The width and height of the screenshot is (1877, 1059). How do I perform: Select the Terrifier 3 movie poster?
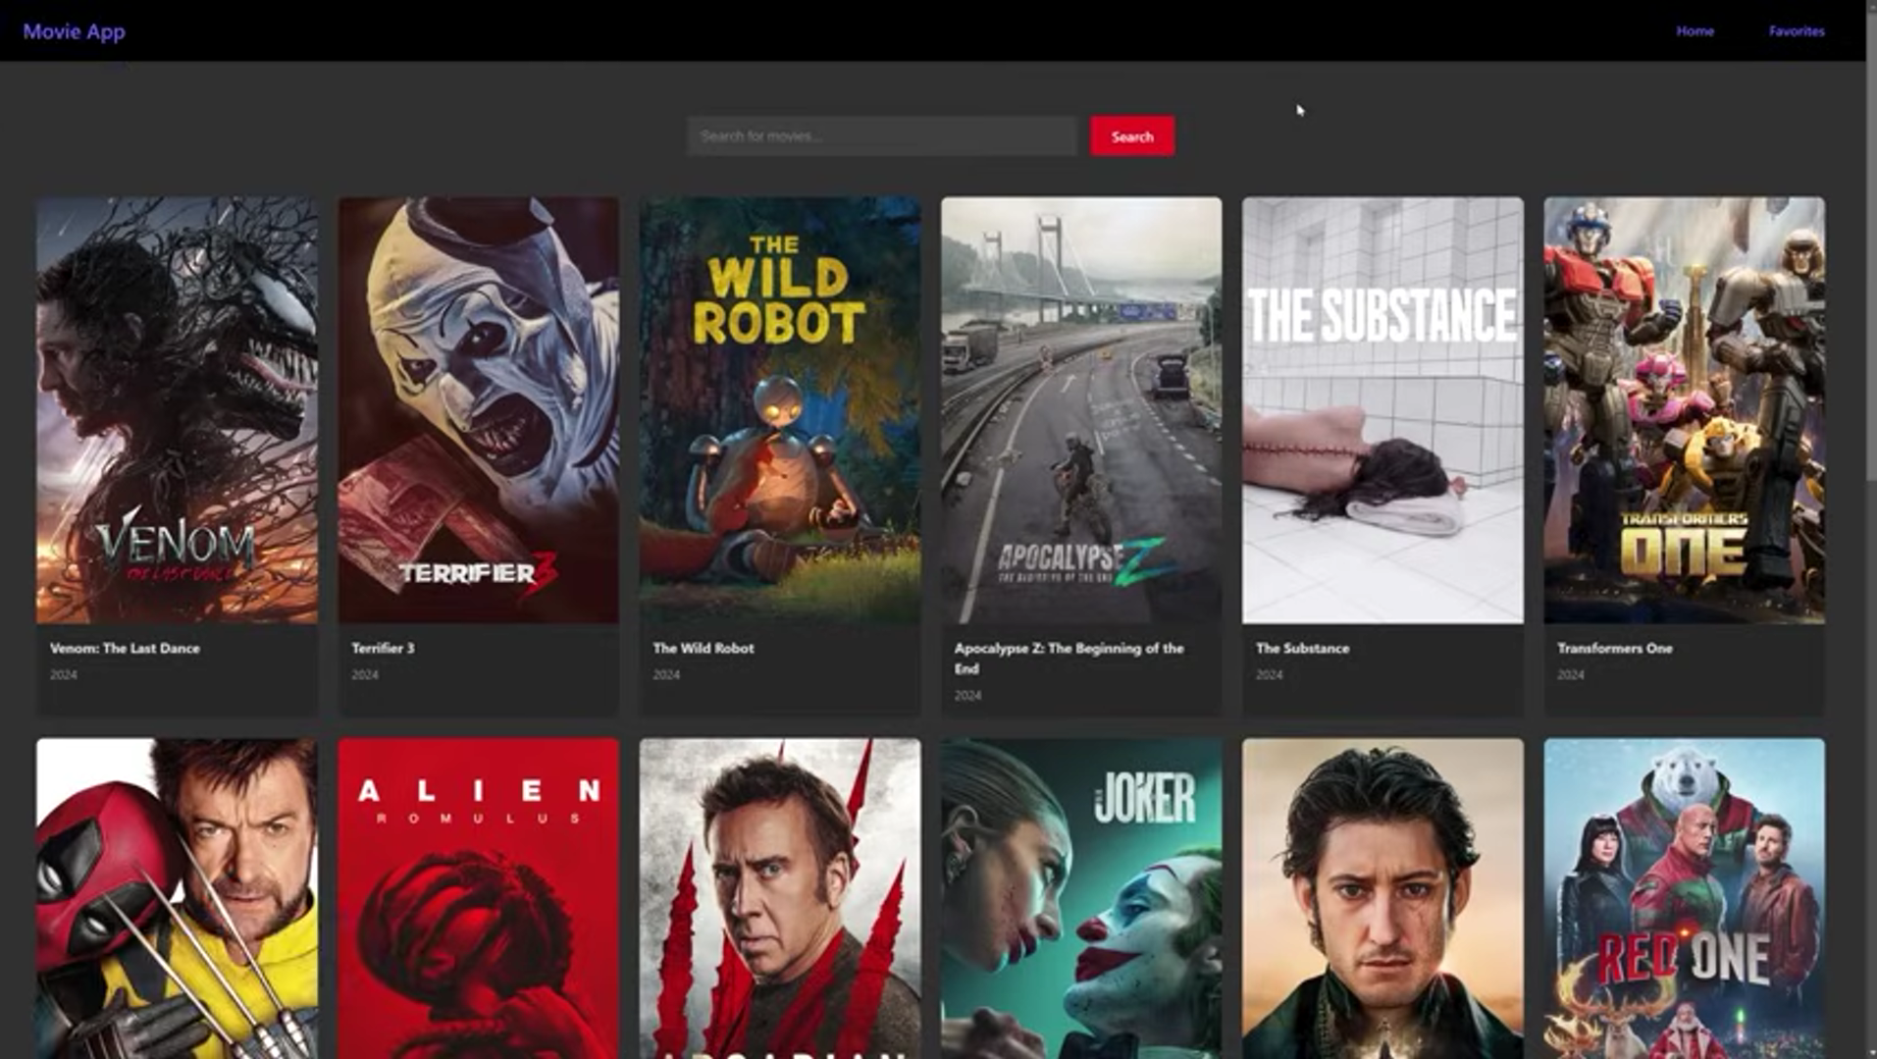coord(478,410)
